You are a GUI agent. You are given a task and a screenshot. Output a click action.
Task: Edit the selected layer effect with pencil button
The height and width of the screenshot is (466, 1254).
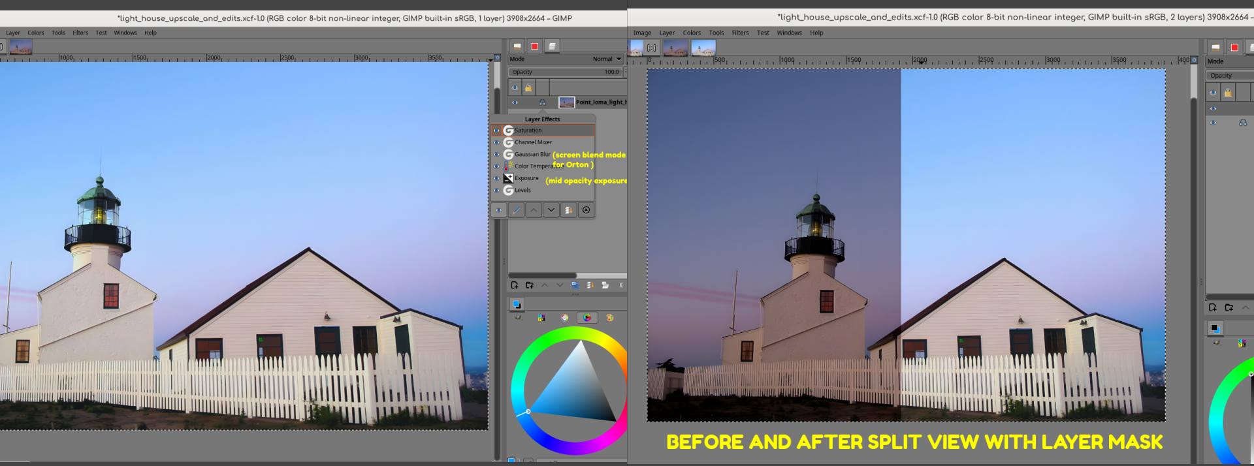(x=517, y=210)
